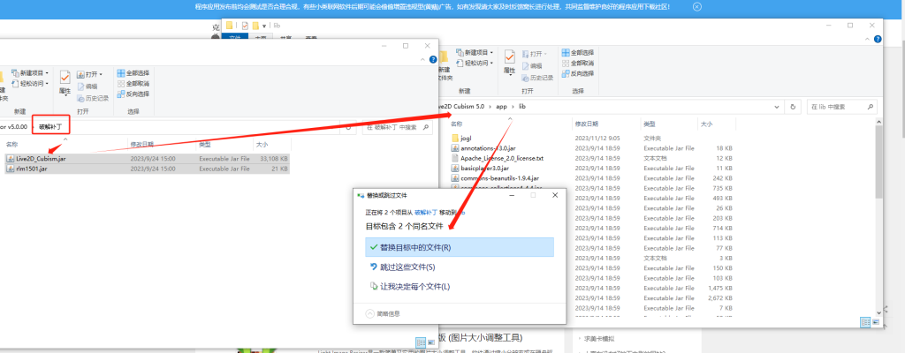The image size is (905, 353).
Task: Click 全部取消 in 破解补丁 window
Action: [133, 84]
